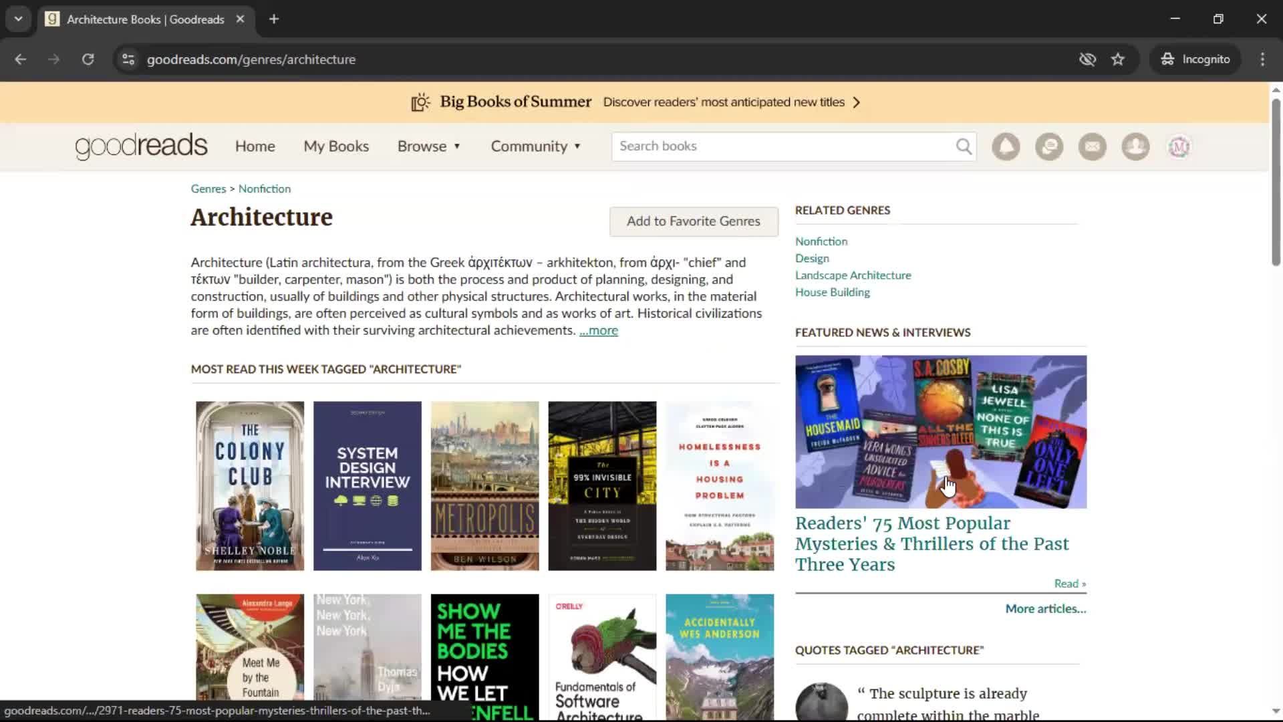Open Chrome three-dot menu
This screenshot has height=722, width=1283.
point(1262,59)
